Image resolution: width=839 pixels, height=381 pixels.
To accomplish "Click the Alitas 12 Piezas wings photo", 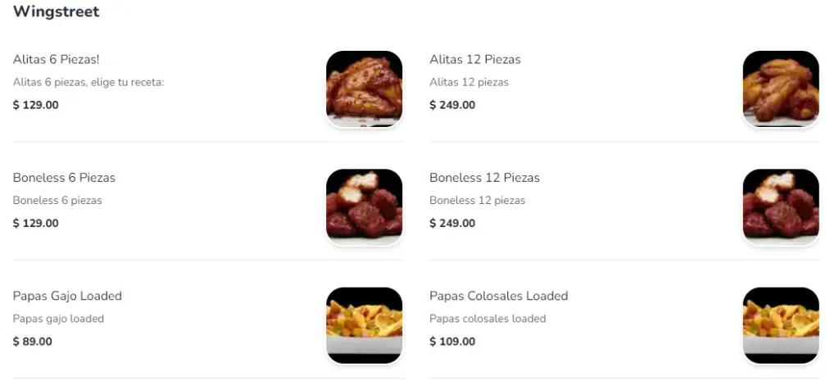I will coord(780,88).
